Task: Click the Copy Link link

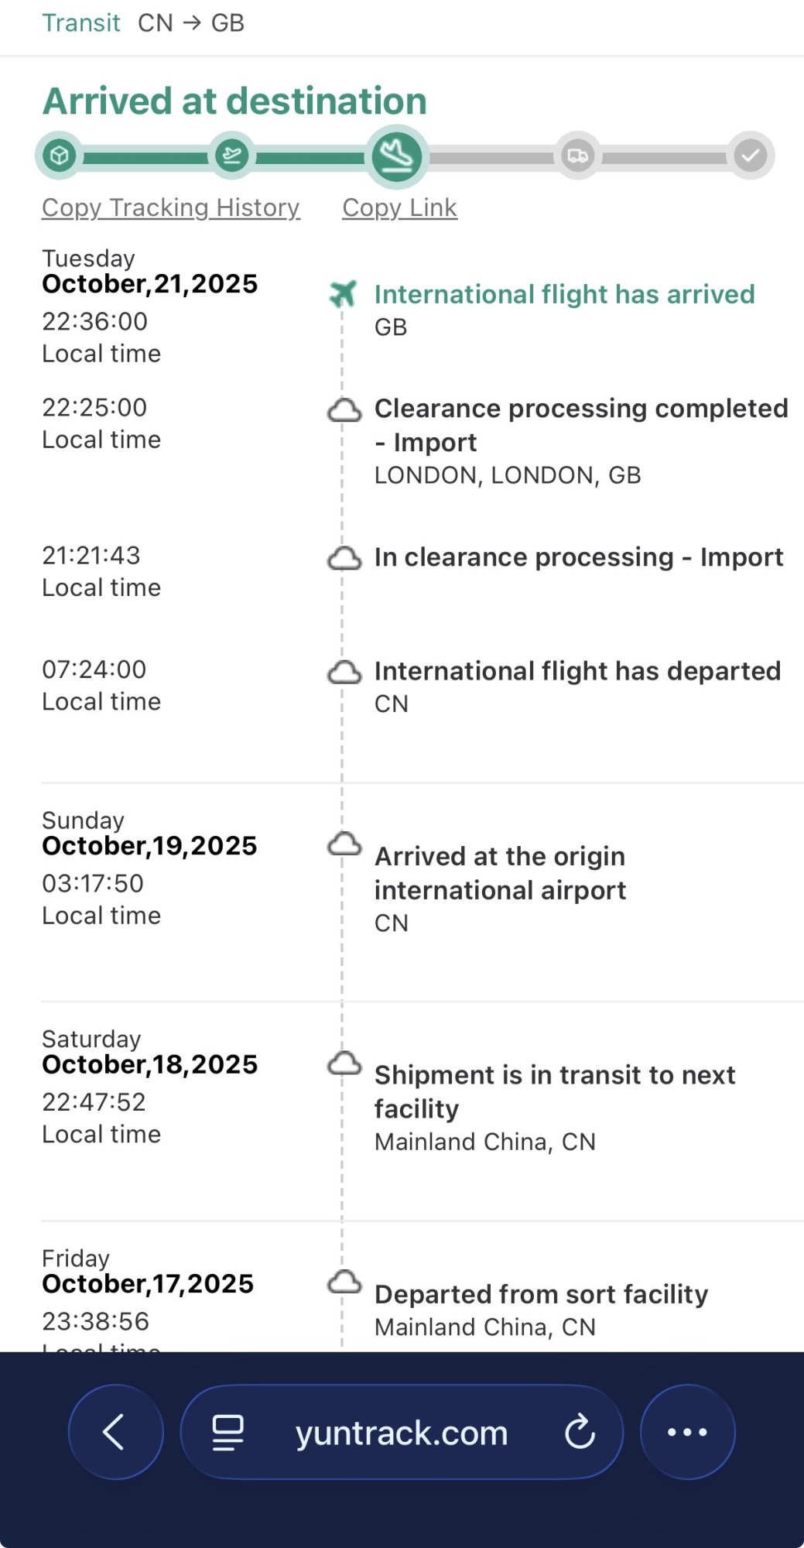Action: click(399, 207)
